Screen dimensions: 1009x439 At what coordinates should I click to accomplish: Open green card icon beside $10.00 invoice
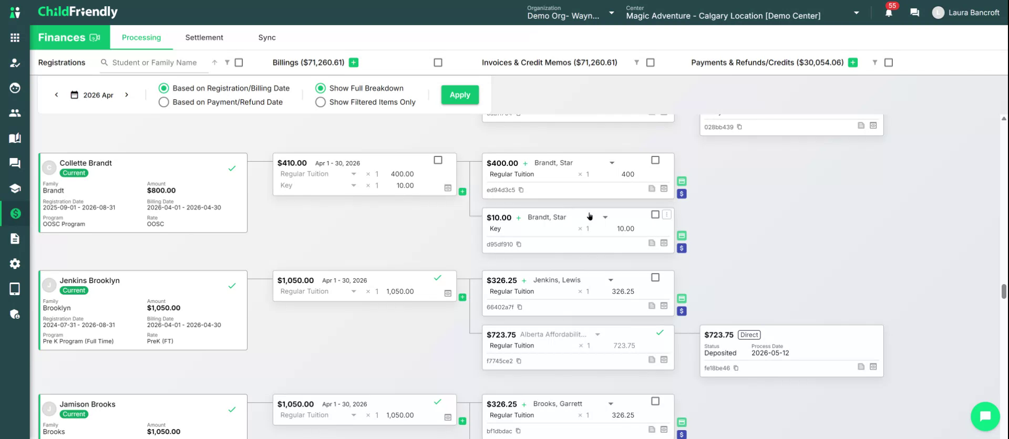682,236
